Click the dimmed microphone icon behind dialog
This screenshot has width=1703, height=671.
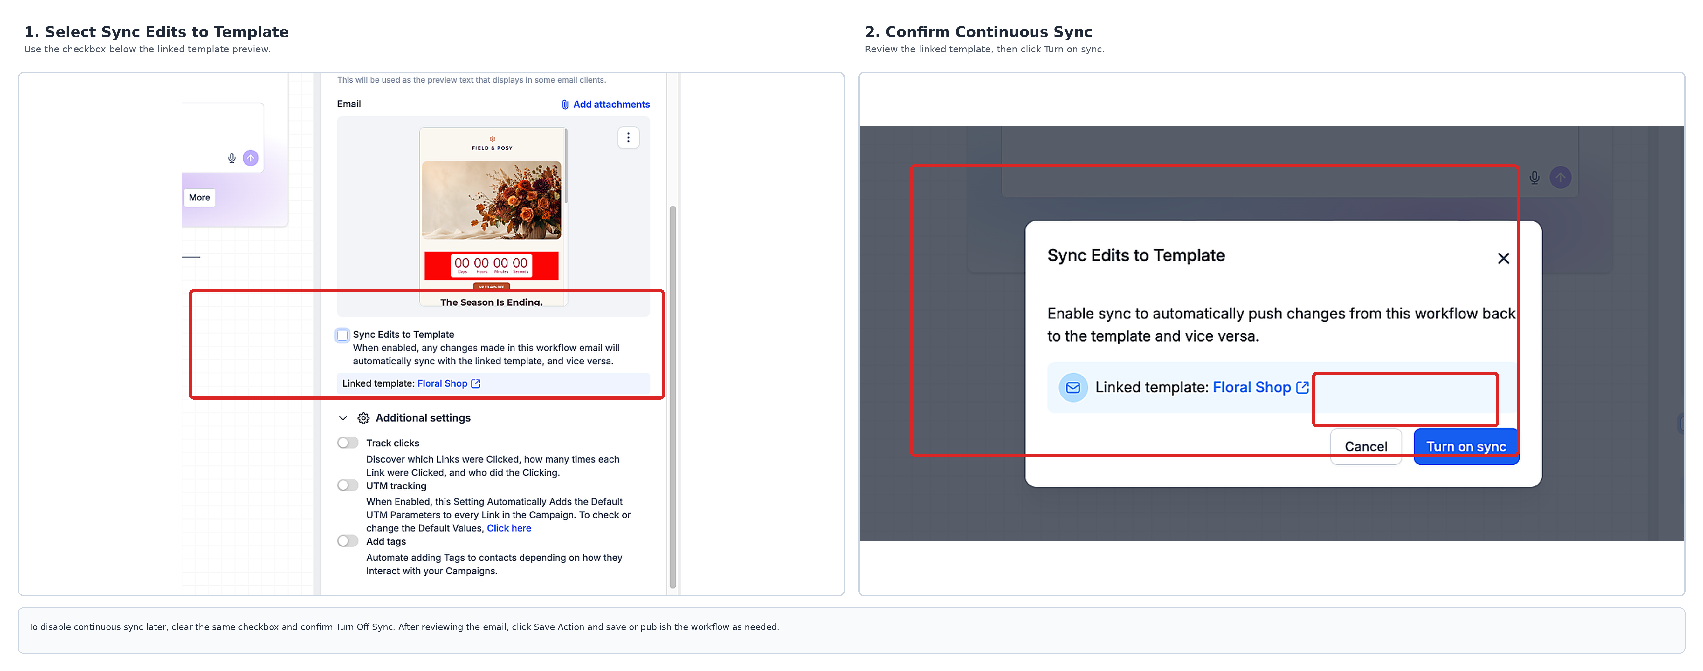point(1534,178)
